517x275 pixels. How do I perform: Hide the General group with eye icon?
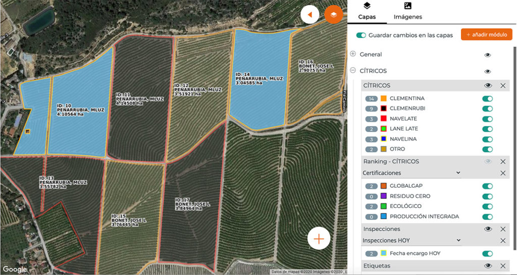click(x=488, y=55)
